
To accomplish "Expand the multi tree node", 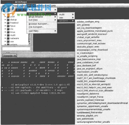I will coord(5,35).
